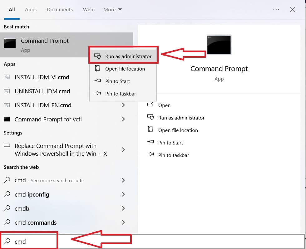Open the Documents tab

point(60,10)
